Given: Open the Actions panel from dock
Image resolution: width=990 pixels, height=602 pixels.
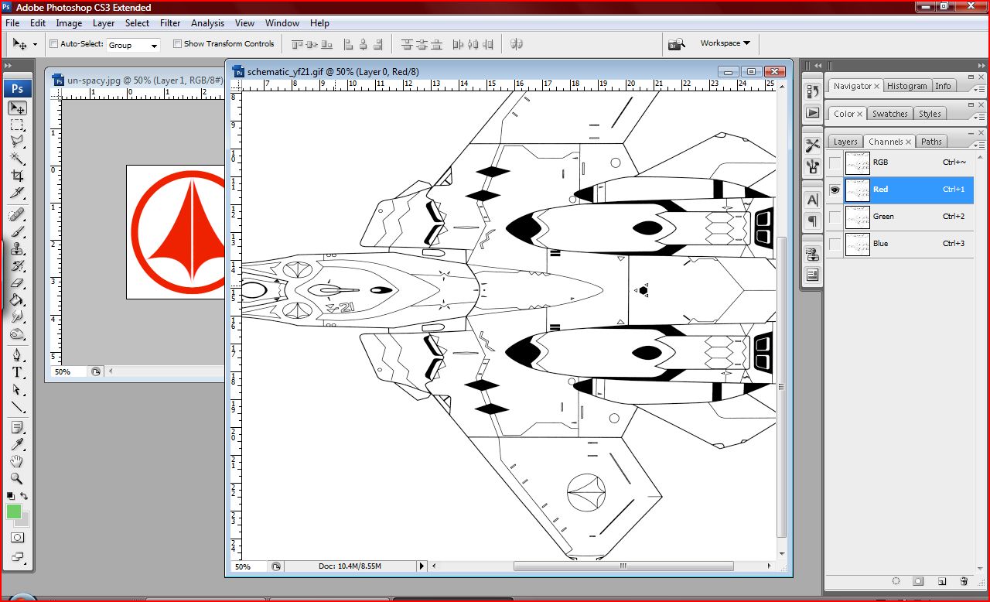Looking at the screenshot, I should tap(813, 112).
